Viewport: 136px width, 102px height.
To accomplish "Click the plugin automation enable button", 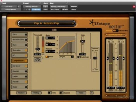I will 45,6.
